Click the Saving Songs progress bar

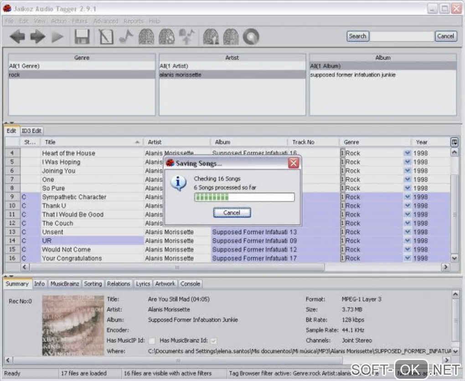(244, 197)
